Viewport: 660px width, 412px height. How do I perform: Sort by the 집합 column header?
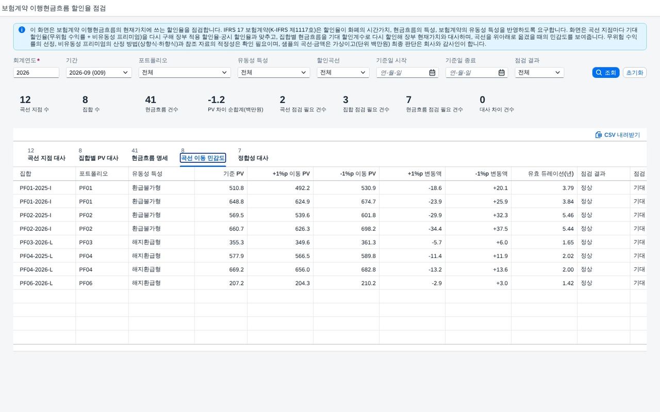coord(44,174)
